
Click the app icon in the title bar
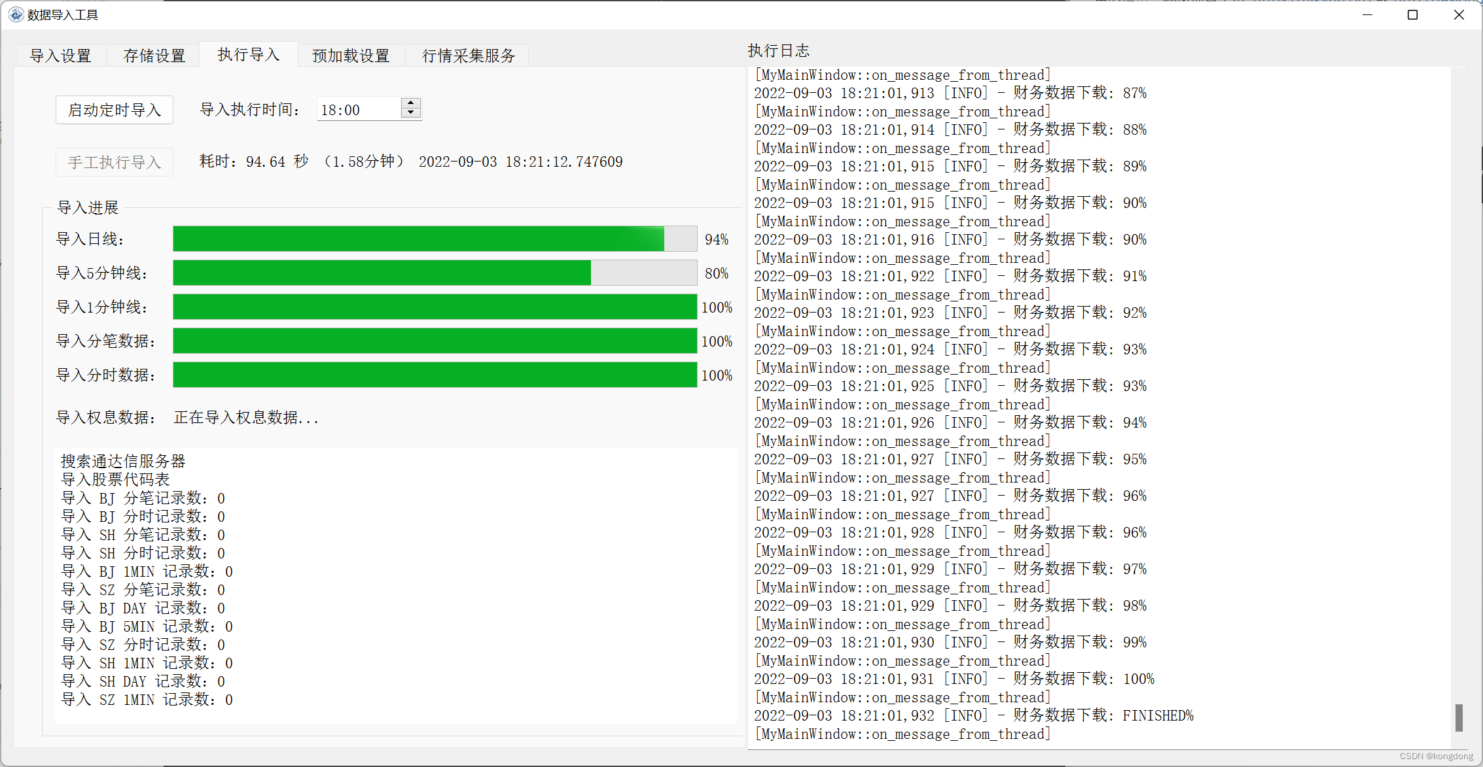[16, 14]
